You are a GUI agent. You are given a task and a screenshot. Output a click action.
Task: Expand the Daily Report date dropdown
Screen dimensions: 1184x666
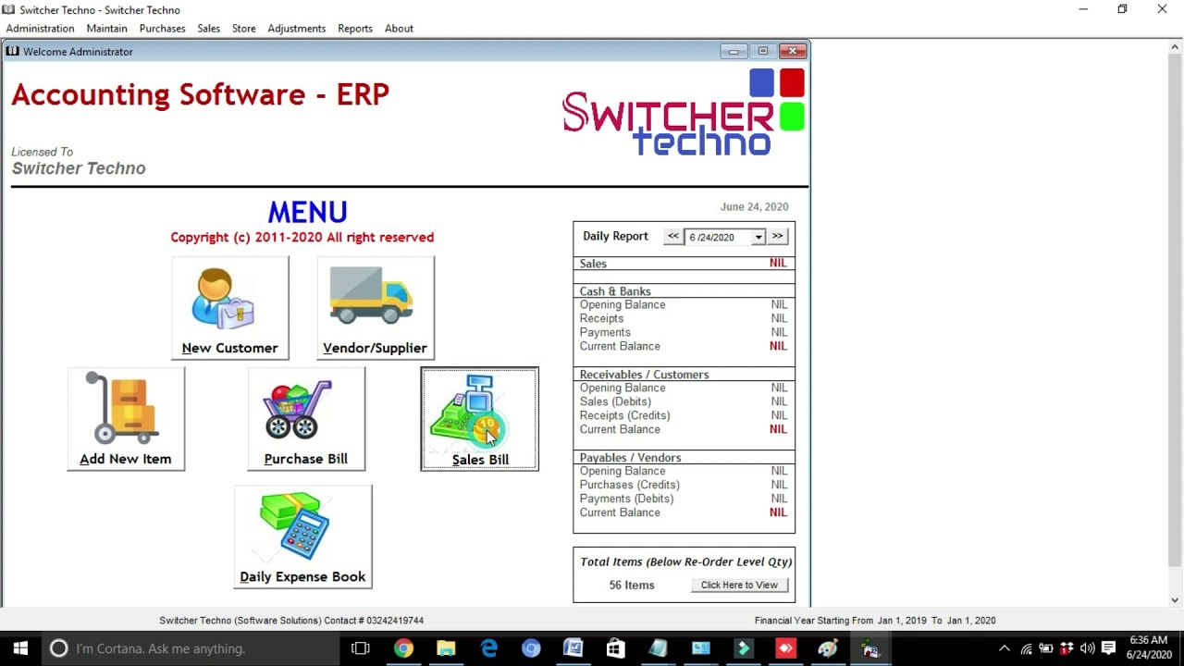pos(758,238)
